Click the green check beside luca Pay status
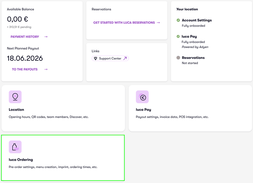The height and width of the screenshot is (183, 253). point(178,37)
